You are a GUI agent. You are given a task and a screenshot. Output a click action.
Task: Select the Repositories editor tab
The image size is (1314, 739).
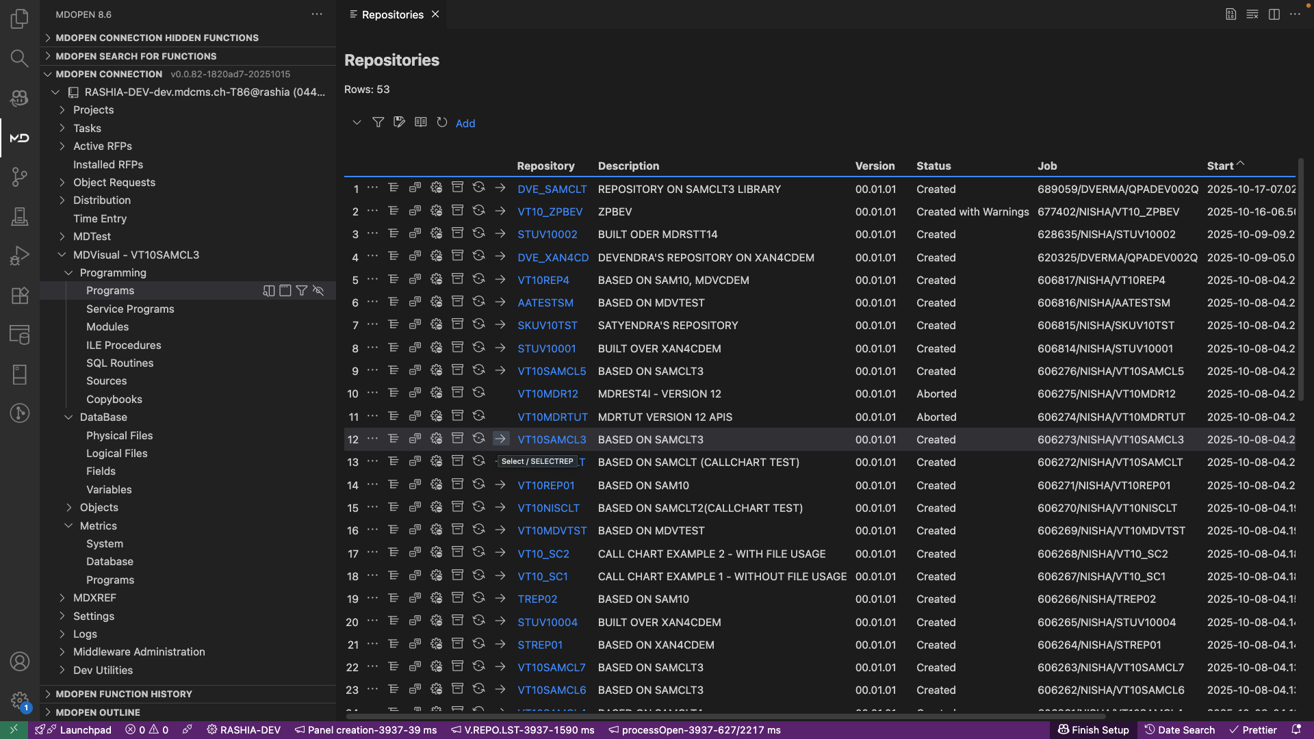[x=392, y=14]
